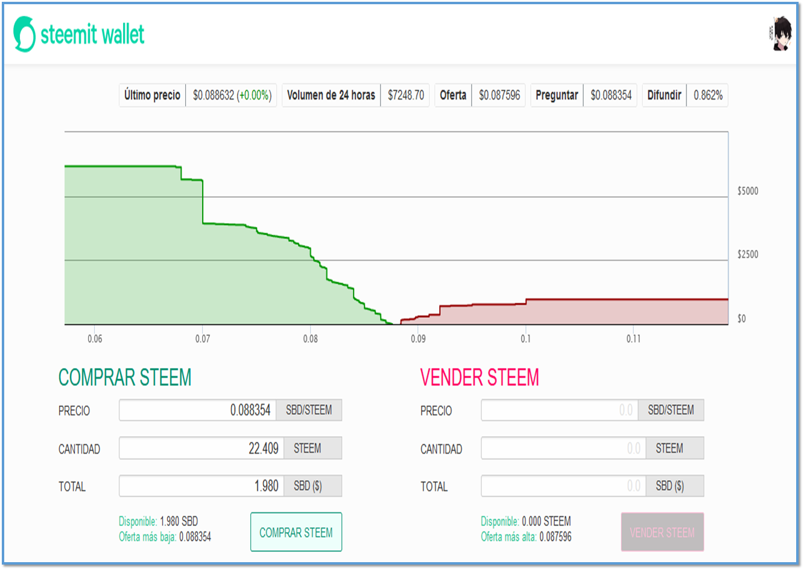The image size is (804, 570).
Task: Click the COMPRAR STEEM button
Action: (x=296, y=532)
